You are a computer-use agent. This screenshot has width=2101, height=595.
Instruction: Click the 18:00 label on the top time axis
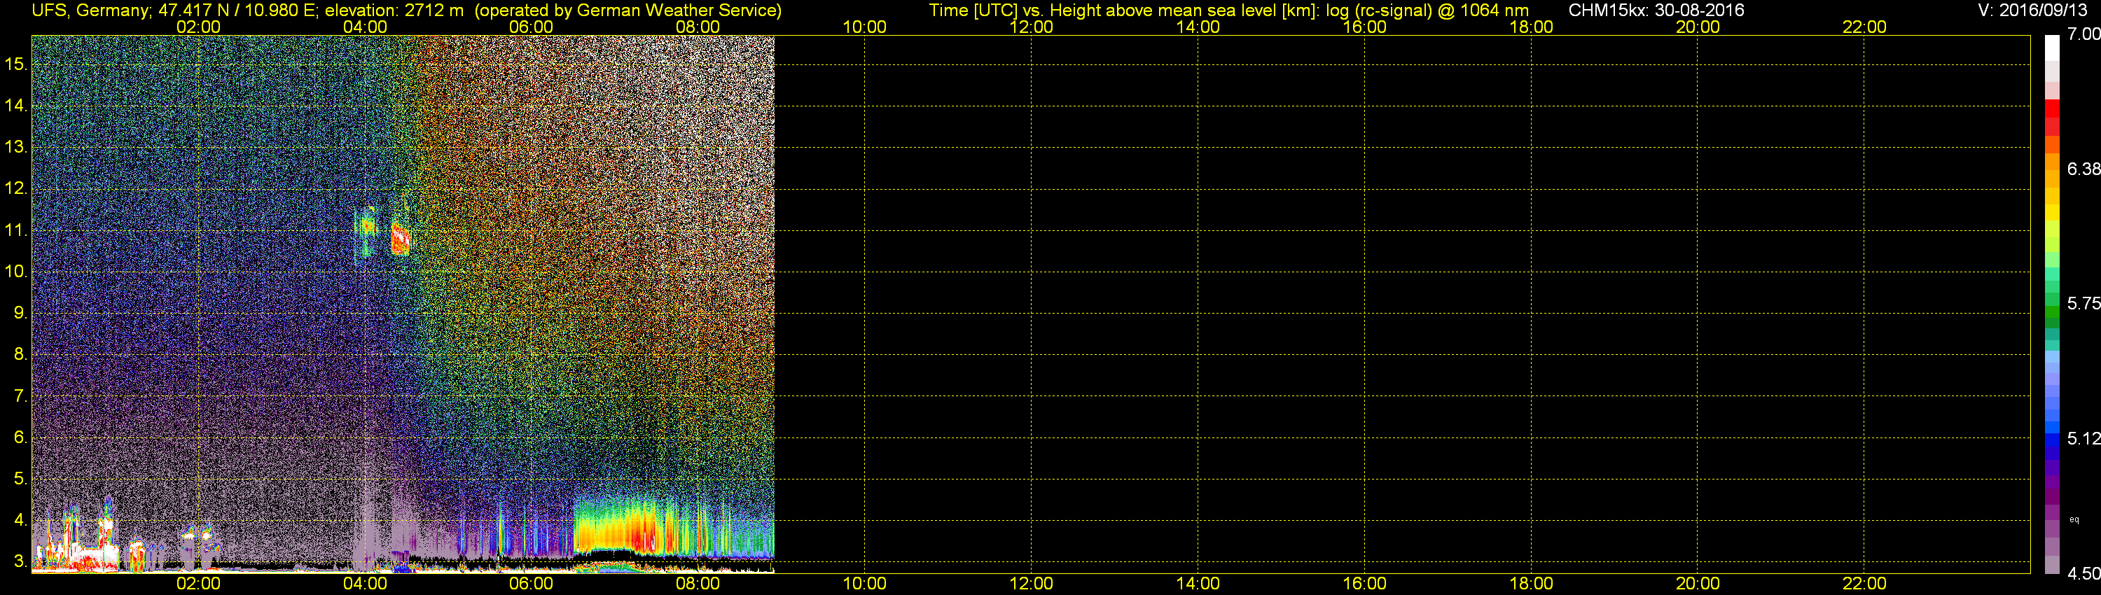coord(1531,27)
